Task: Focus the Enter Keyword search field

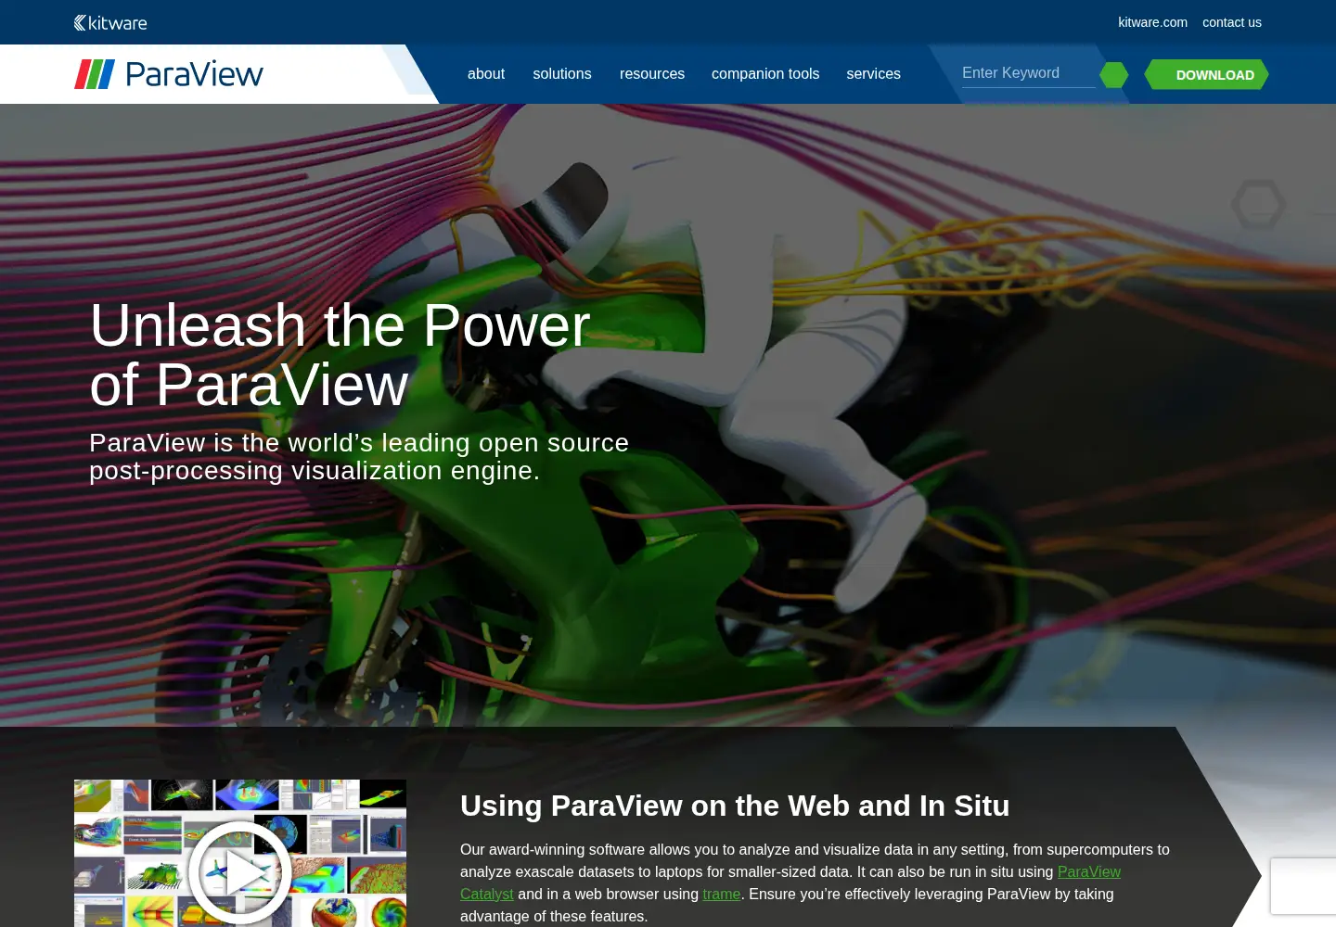Action: click(x=1028, y=73)
